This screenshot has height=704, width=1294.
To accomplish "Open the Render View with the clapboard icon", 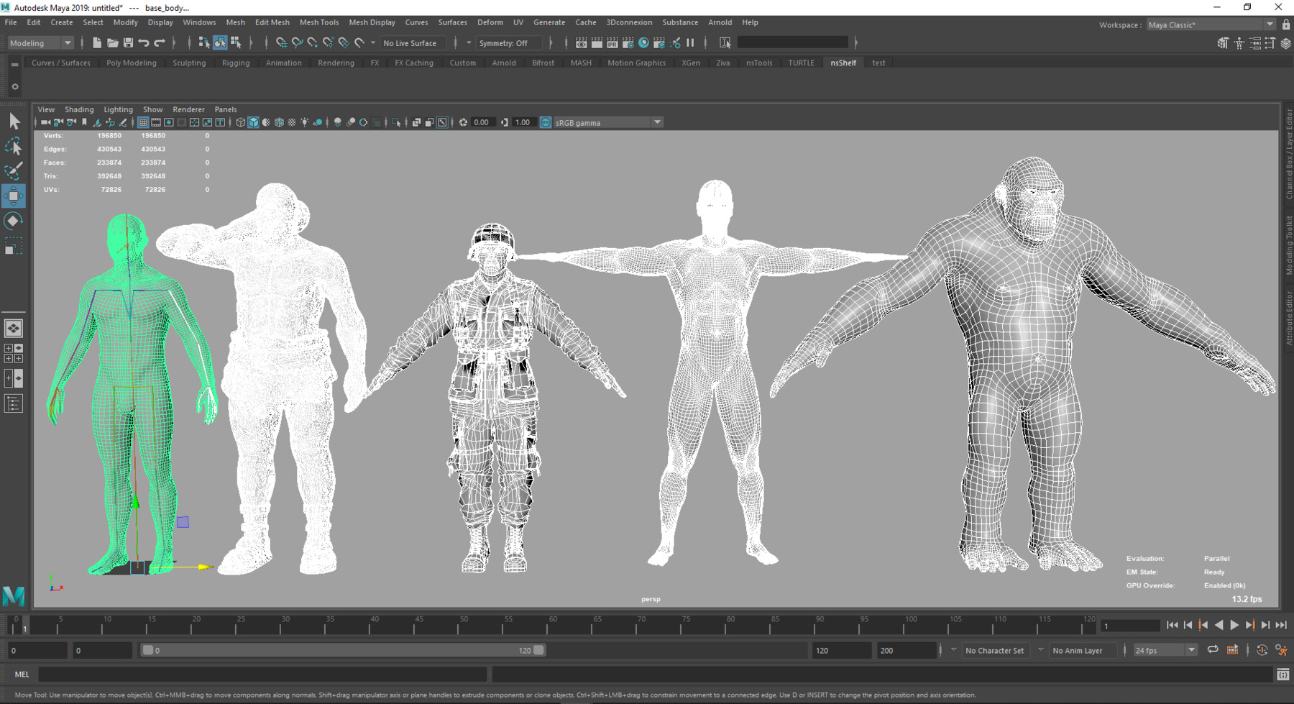I will click(581, 43).
